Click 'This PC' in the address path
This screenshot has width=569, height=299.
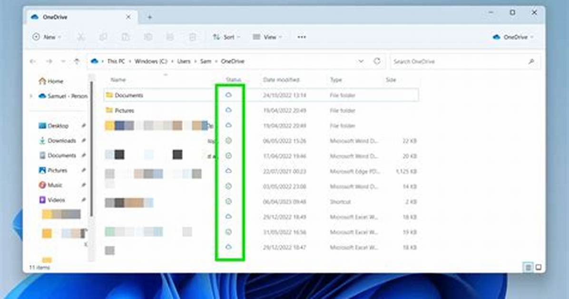point(116,61)
